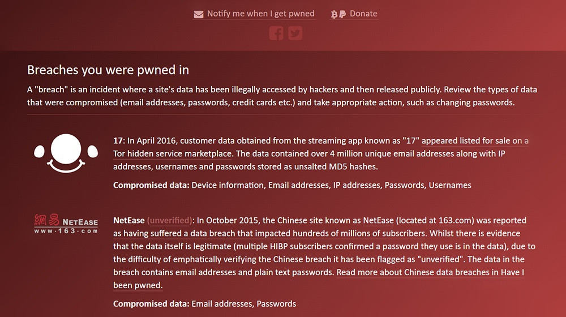This screenshot has height=317, width=566.
Task: Click the envelope icon beside Notify me
Action: point(198,14)
